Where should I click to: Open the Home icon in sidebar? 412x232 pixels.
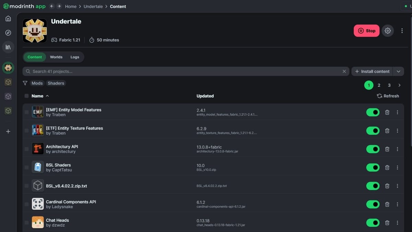point(8,19)
